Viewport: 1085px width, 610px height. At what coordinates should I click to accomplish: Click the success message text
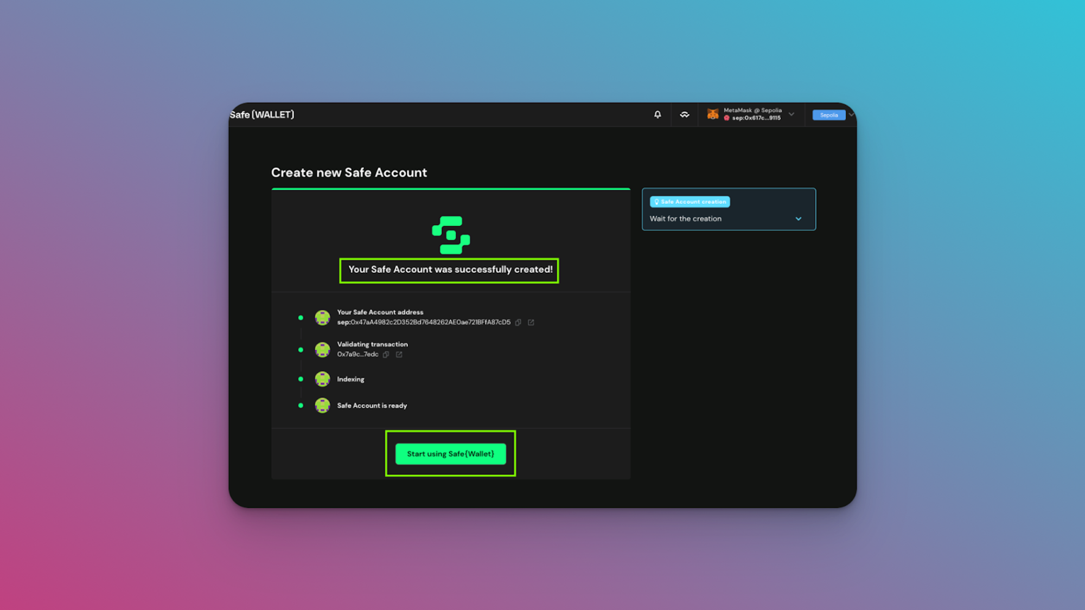(450, 269)
